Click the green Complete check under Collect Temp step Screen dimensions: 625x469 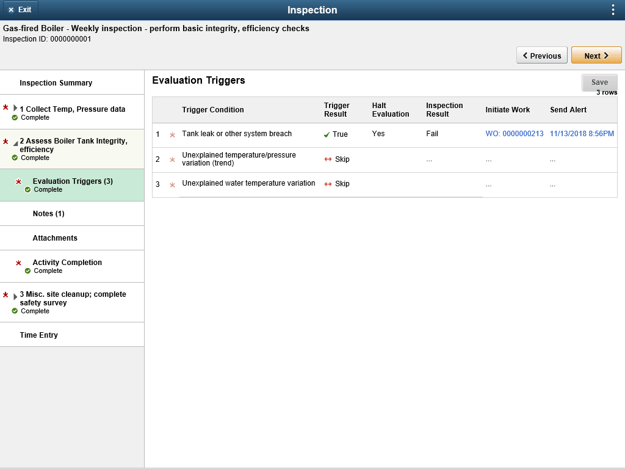pos(15,118)
